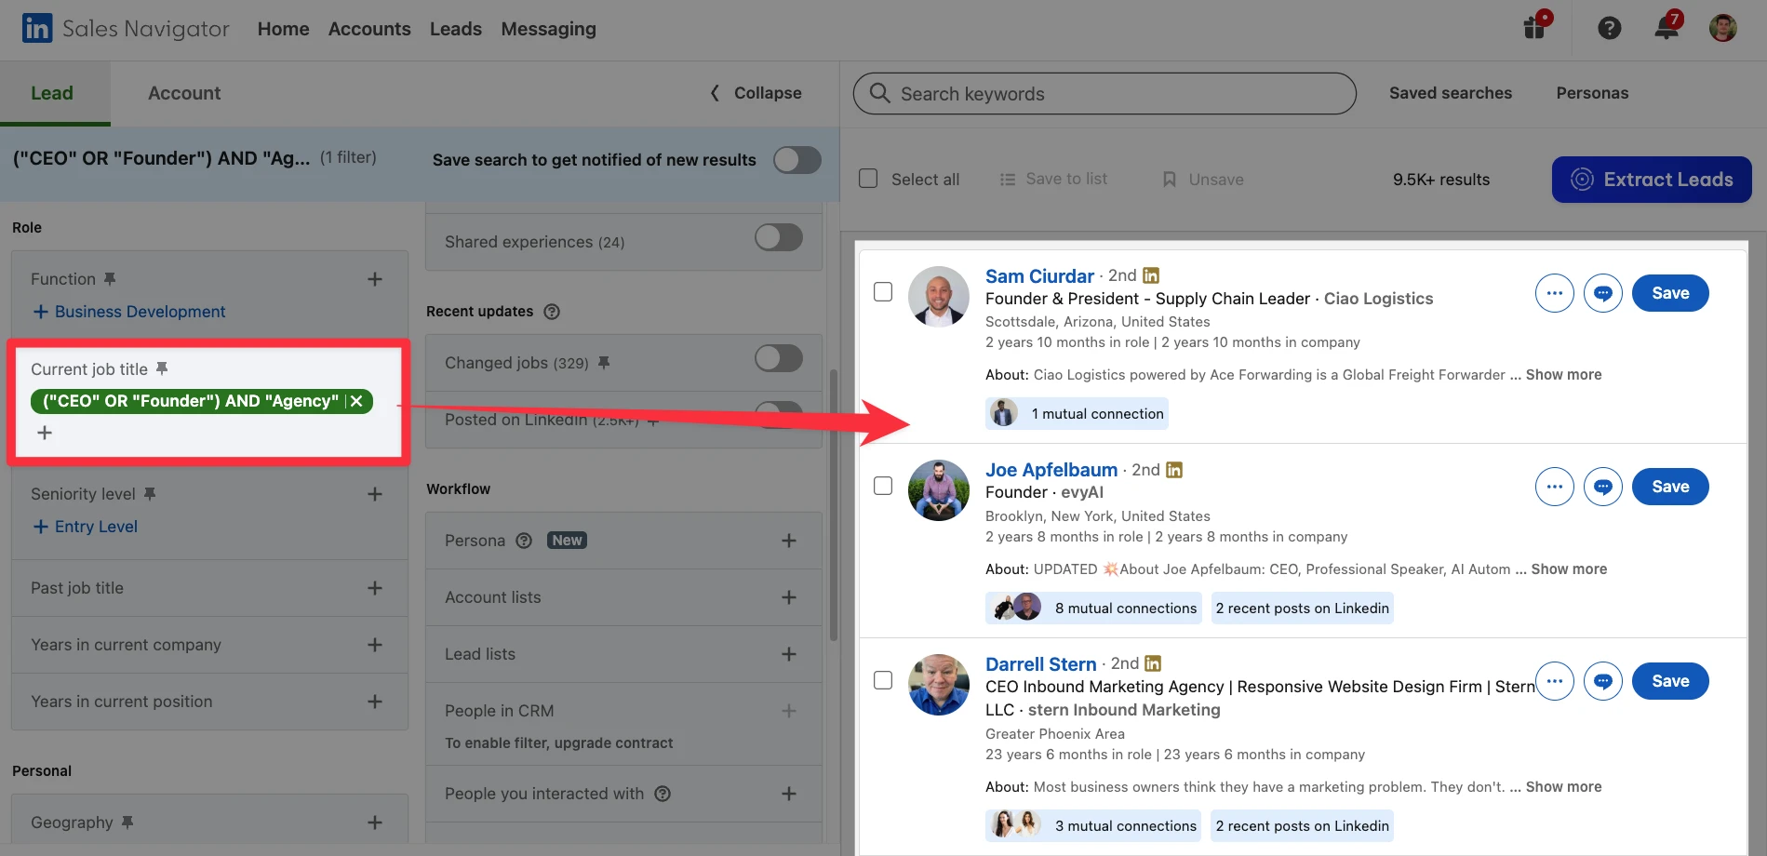Add another current job title with plus
This screenshot has width=1767, height=856.
45,433
